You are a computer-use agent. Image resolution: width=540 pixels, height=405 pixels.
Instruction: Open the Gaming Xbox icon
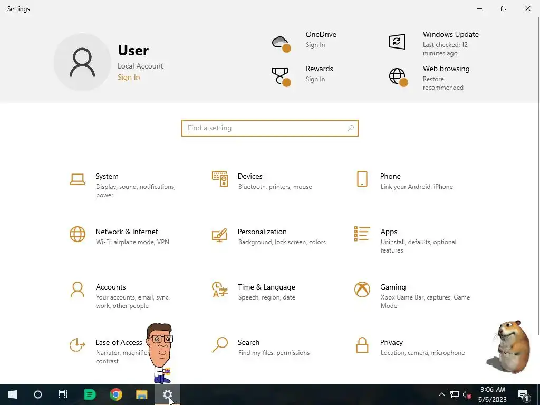(362, 290)
